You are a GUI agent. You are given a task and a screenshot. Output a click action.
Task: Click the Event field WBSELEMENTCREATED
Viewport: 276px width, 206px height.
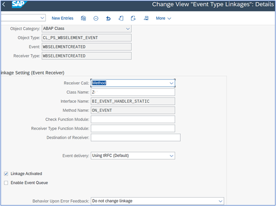[x=87, y=47]
